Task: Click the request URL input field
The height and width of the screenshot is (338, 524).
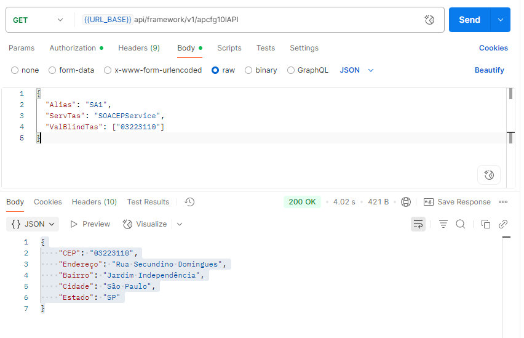Action: tap(277, 20)
